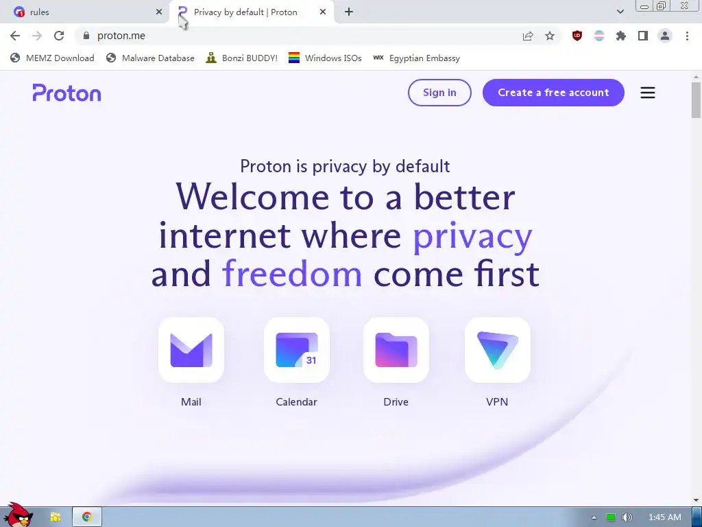Open the Proton VPN product icon
The width and height of the screenshot is (702, 527).
pyautogui.click(x=498, y=350)
